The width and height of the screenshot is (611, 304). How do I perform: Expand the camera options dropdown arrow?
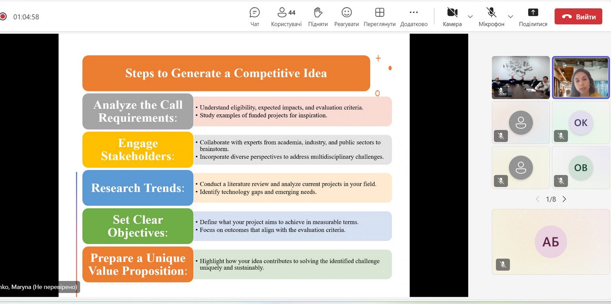470,17
